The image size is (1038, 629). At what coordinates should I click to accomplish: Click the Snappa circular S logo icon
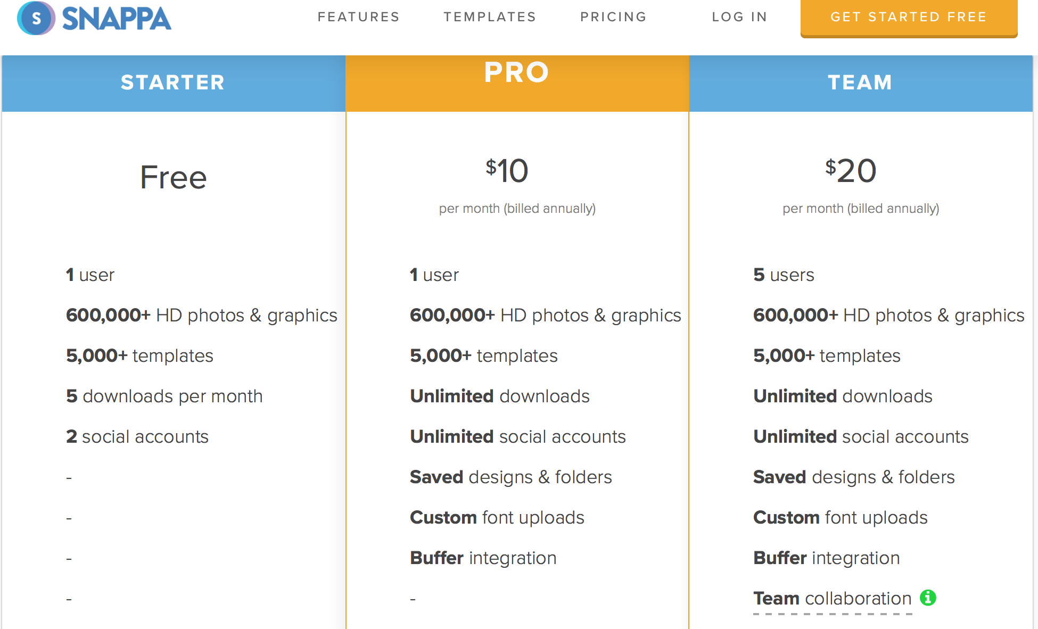click(x=36, y=18)
